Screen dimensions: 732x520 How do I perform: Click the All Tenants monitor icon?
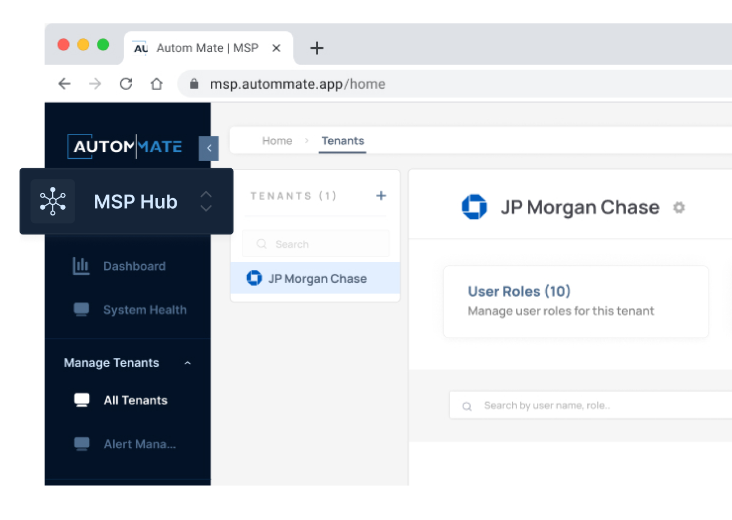pyautogui.click(x=82, y=400)
